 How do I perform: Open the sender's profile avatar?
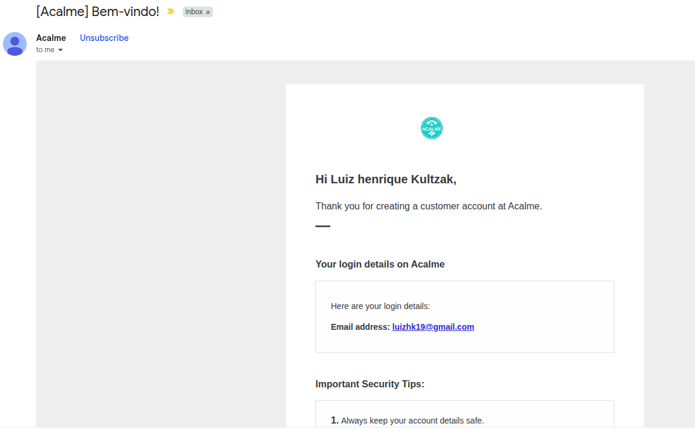click(15, 44)
